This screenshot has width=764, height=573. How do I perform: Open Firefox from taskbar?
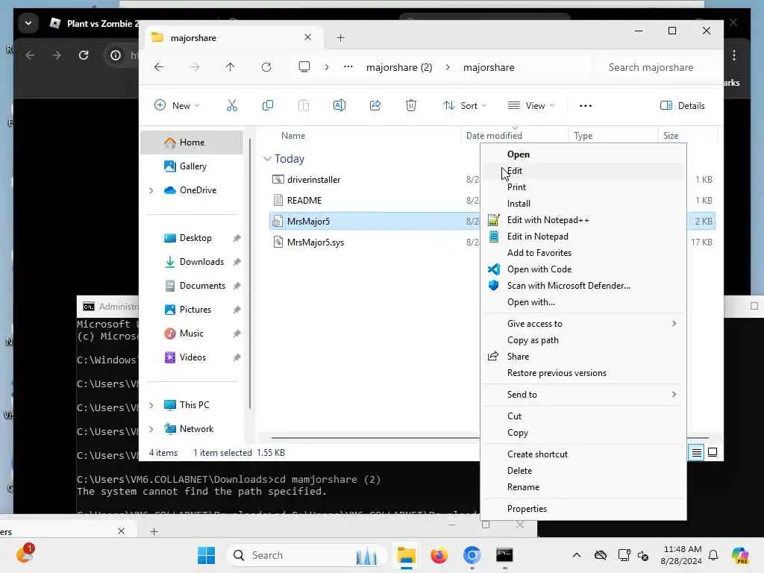(x=439, y=555)
